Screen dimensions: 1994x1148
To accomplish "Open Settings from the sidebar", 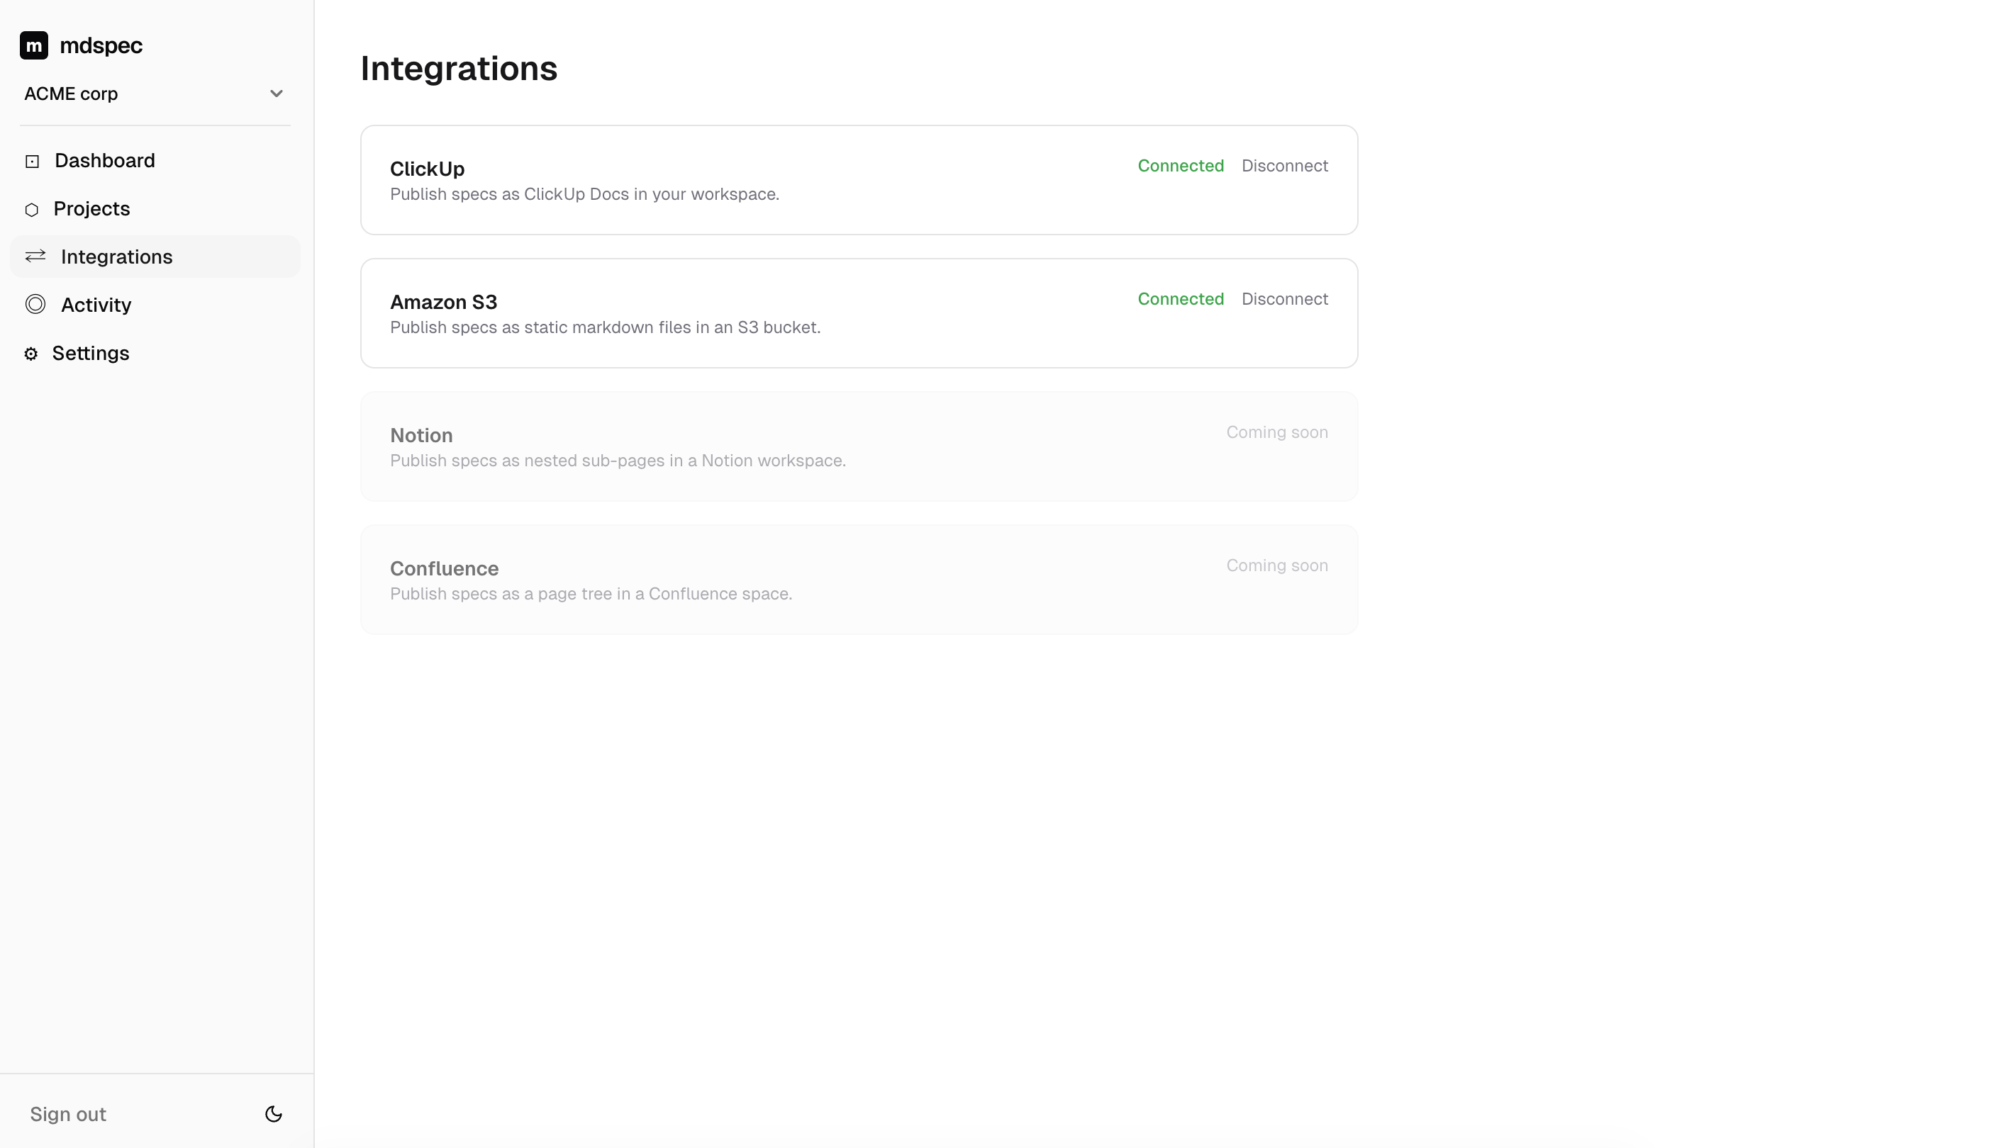I will click(91, 353).
